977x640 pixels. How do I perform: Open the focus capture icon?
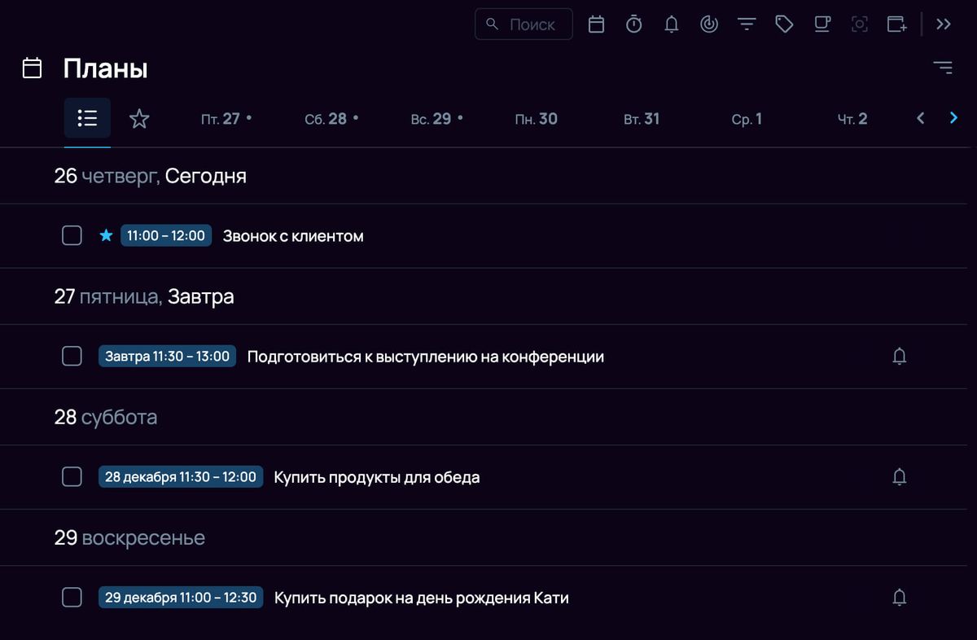(859, 24)
